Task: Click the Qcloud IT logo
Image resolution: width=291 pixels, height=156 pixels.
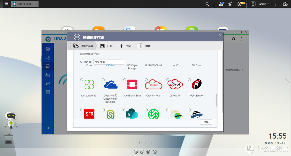Action: (x=175, y=84)
